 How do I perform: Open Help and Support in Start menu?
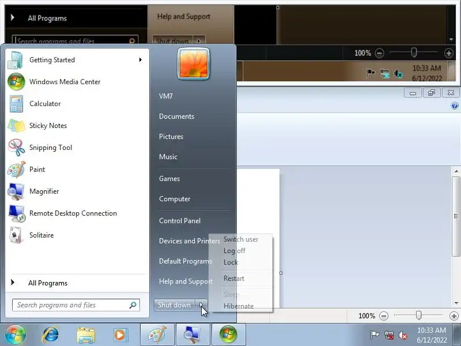coord(186,281)
